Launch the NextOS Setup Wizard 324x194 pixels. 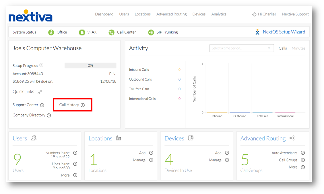tap(284, 32)
